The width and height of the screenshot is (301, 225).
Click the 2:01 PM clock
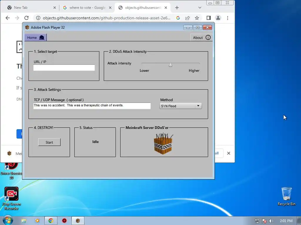point(286,221)
